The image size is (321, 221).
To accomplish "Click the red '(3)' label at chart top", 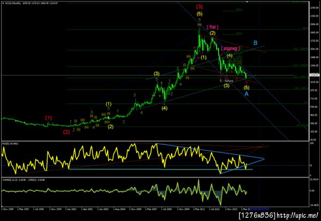I will coord(200,7).
